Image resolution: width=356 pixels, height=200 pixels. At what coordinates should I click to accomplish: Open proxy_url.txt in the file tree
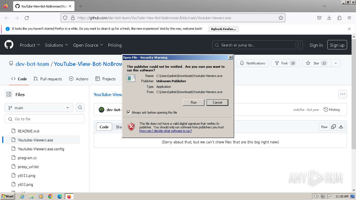click(x=28, y=167)
